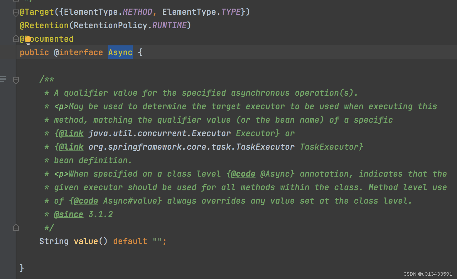Click org.springframework.core.task.TaskExecutor reference
This screenshot has height=279, width=457.
click(192, 147)
